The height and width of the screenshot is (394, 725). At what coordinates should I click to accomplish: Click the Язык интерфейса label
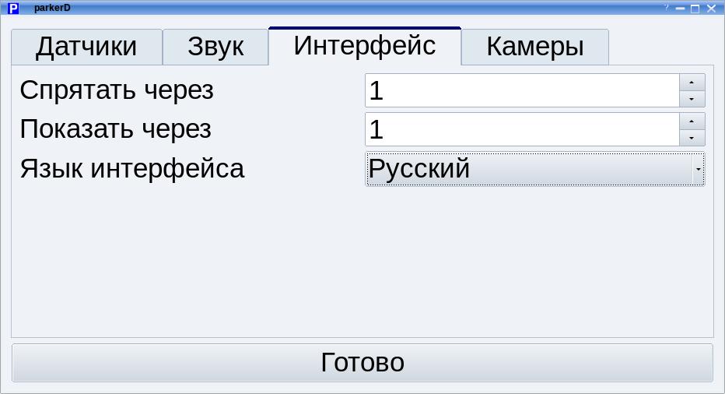132,168
